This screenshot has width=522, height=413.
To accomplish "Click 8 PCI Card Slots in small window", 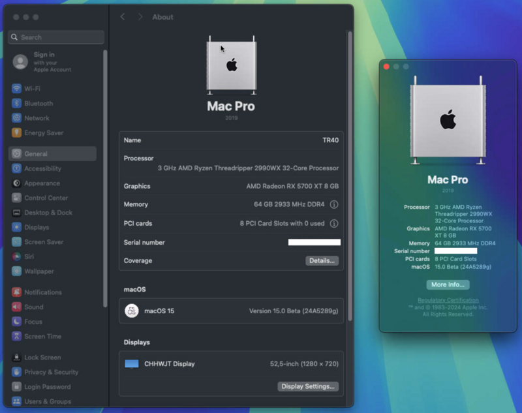I will coord(455,259).
